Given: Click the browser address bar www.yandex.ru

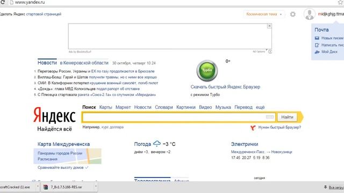Looking at the screenshot, I should pos(30,2).
